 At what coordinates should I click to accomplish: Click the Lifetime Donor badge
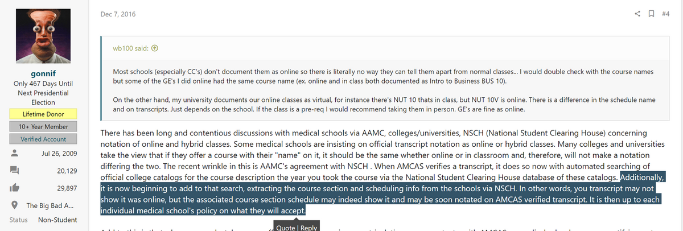43,114
